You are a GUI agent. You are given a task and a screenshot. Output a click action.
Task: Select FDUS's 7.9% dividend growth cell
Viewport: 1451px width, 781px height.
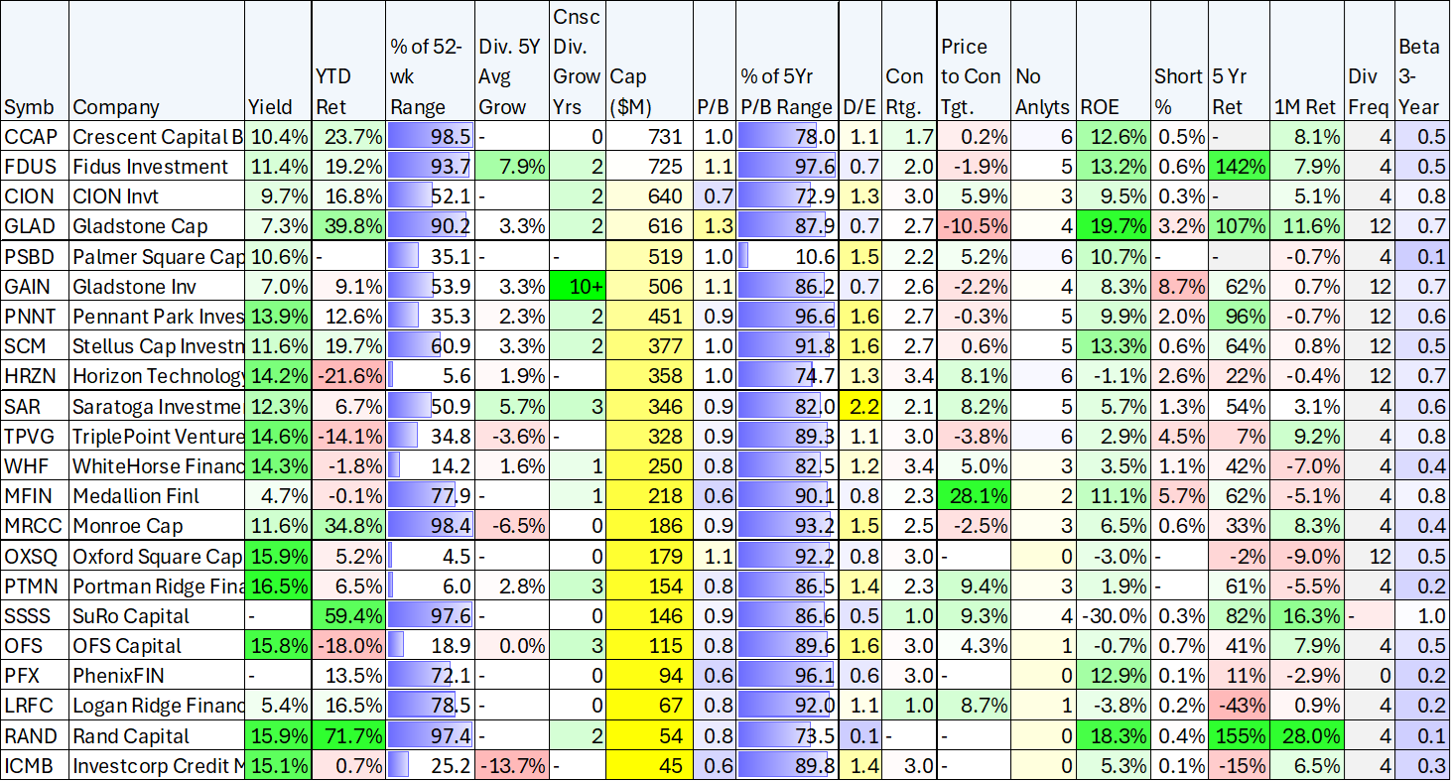pyautogui.click(x=511, y=167)
